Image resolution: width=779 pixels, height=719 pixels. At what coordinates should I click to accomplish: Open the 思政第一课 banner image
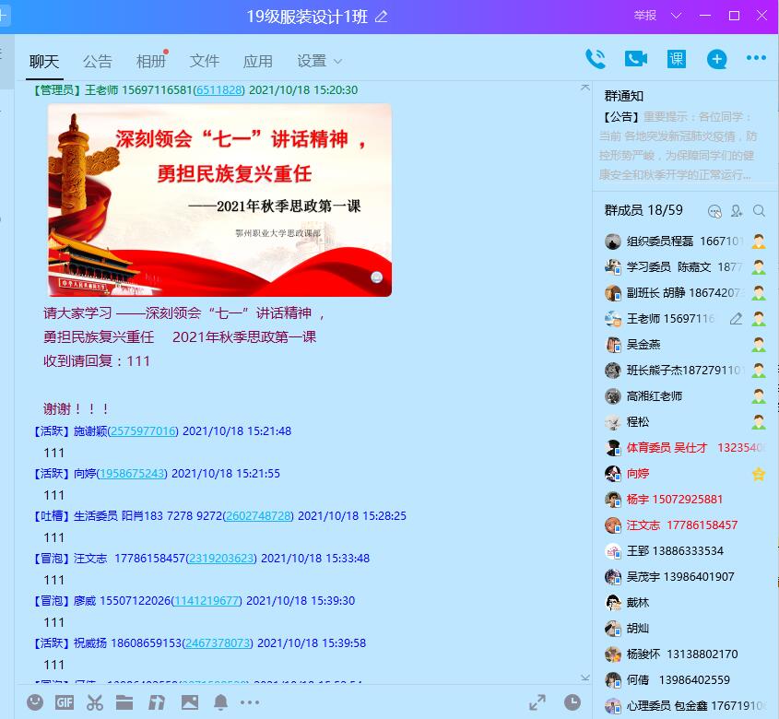(x=219, y=199)
